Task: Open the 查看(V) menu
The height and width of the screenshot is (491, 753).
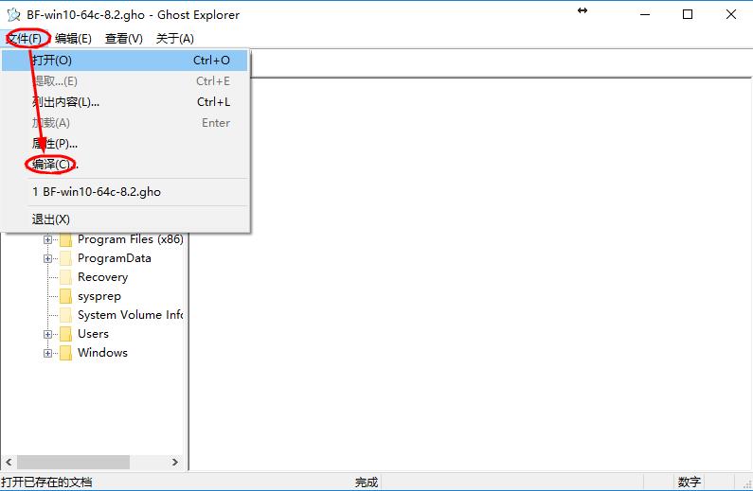Action: [x=124, y=39]
